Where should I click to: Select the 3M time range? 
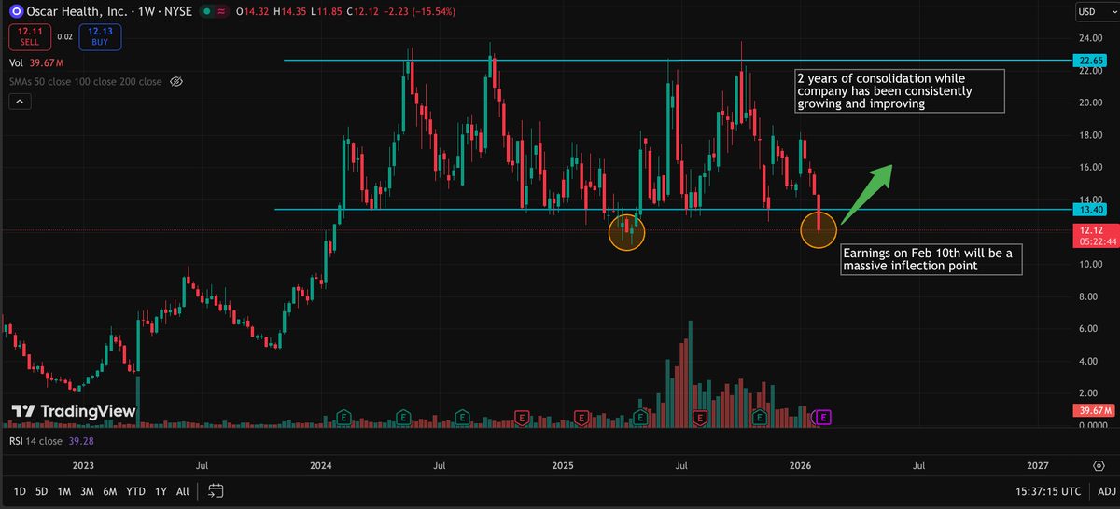pyautogui.click(x=87, y=490)
